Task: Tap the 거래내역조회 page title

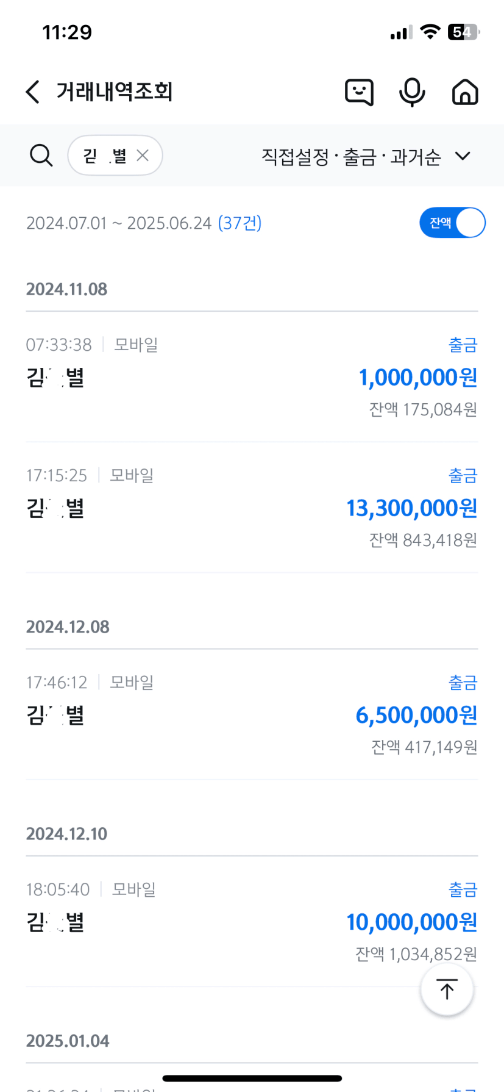Action: pos(115,92)
